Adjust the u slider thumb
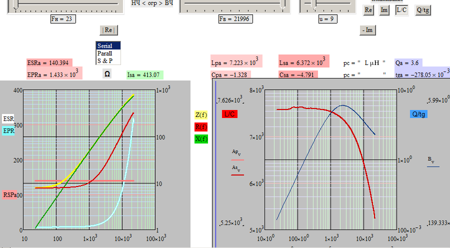The image size is (450, 248). pos(314,5)
